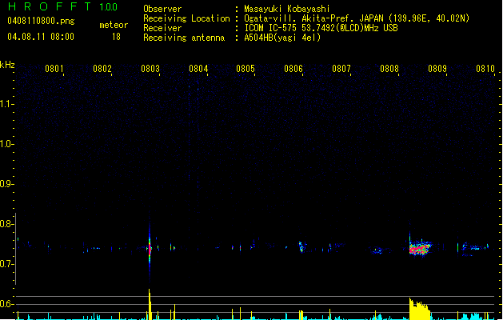The width and height of the screenshot is (503, 320).
Task: Click the 0.8 kHz frequency tick label
Action: (6, 224)
